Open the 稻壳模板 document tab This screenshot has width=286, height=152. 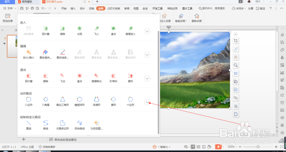(27, 2)
